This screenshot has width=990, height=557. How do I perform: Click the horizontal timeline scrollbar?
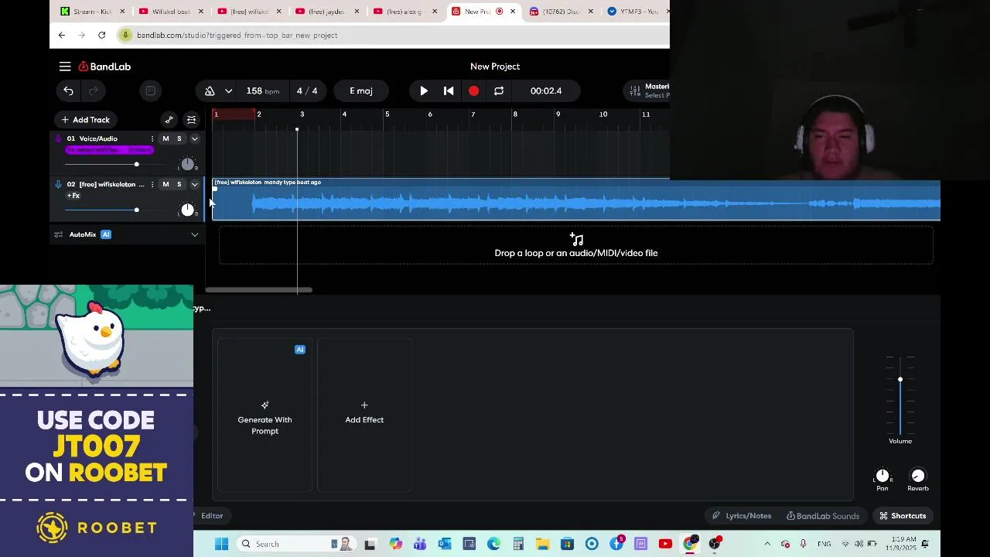(258, 290)
